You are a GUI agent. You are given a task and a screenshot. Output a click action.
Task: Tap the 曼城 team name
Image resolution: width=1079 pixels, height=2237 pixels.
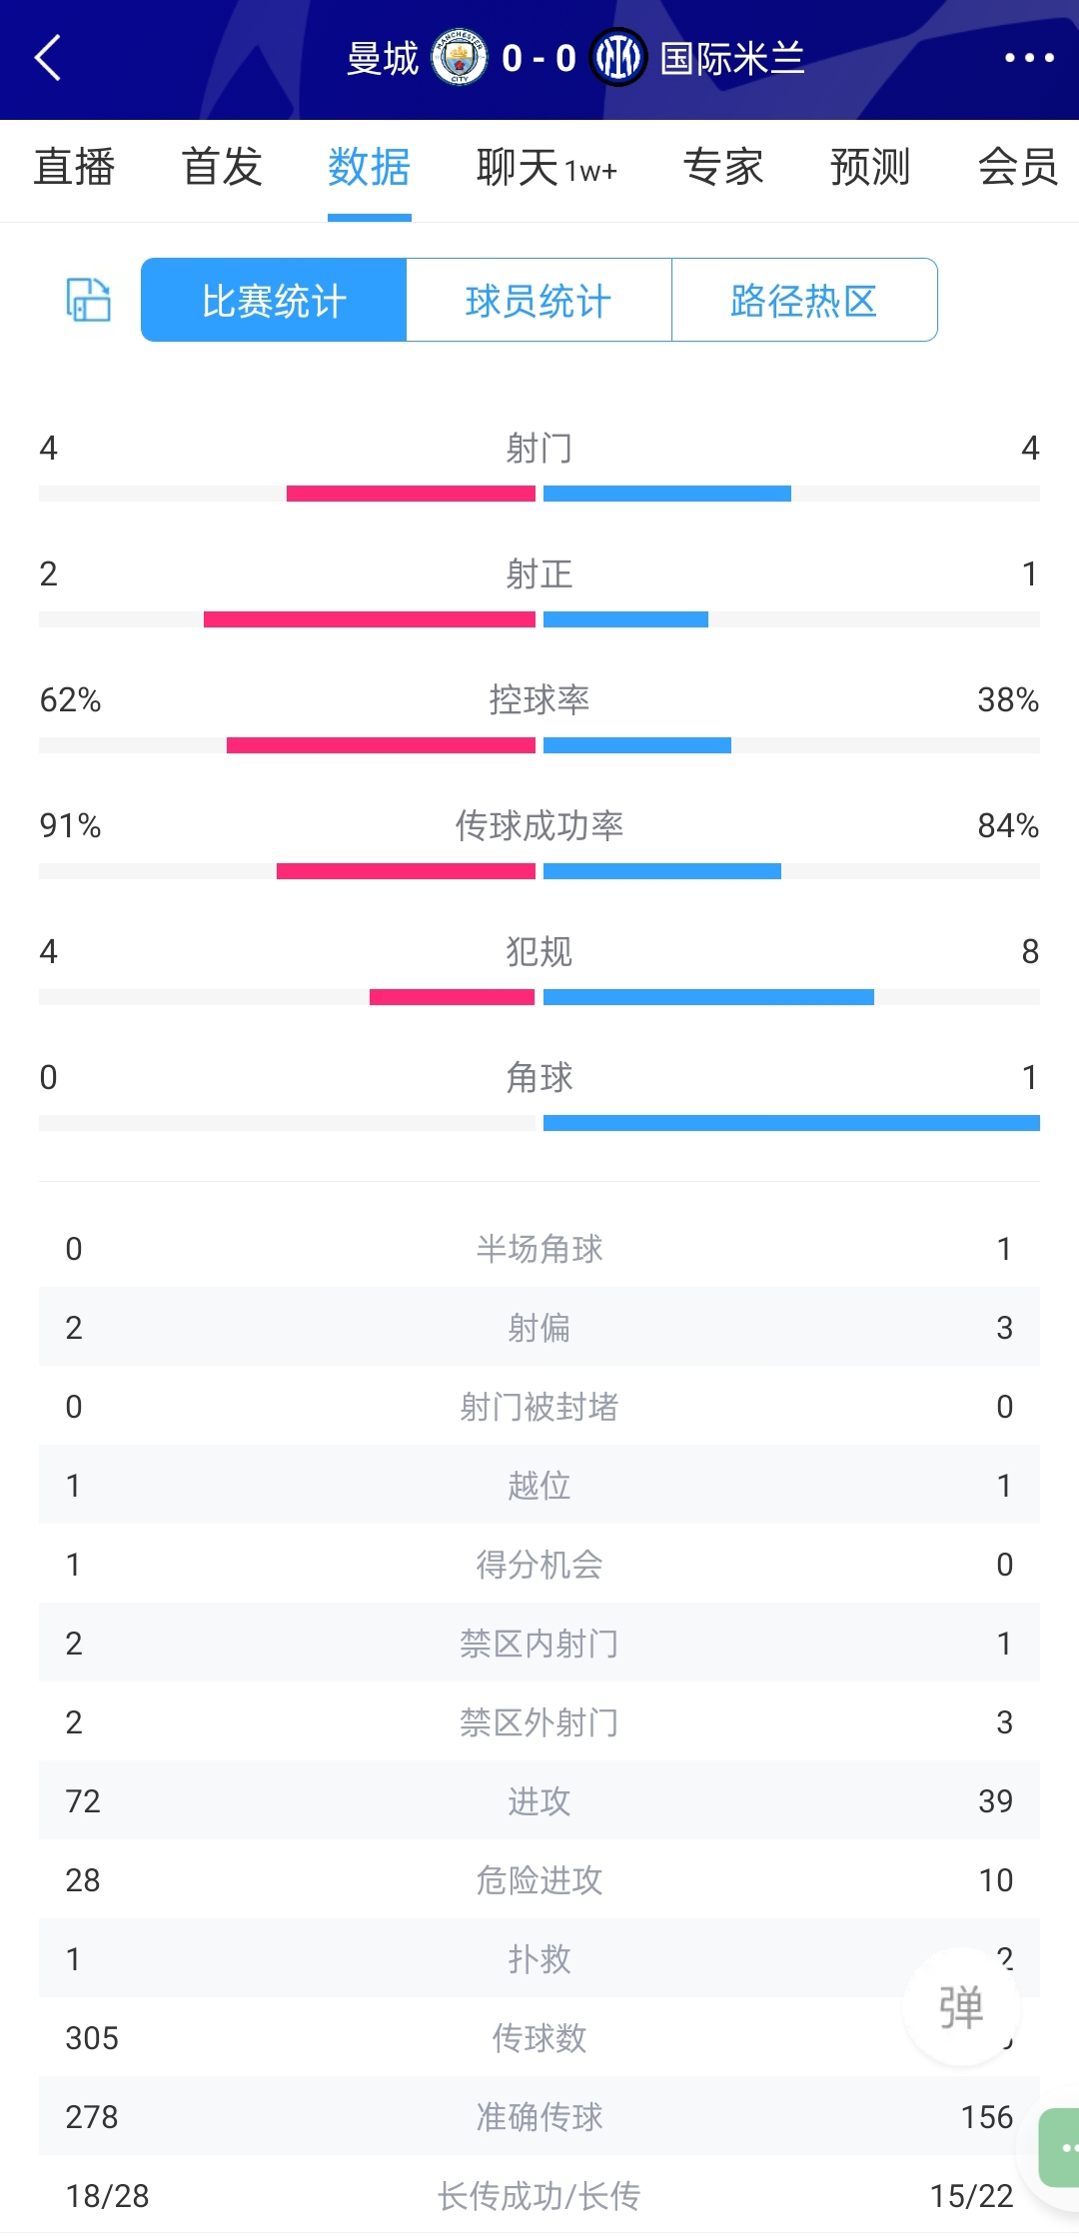382,58
